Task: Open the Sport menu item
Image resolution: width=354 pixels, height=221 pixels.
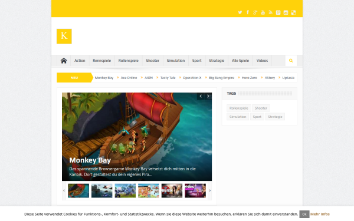Action: pyautogui.click(x=197, y=61)
